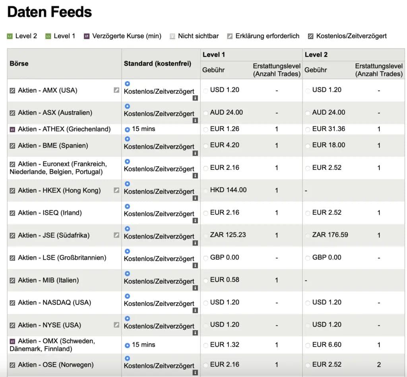
Task: Click the declaration icon next to HKEX (Hong Kong)
Action: tap(116, 190)
